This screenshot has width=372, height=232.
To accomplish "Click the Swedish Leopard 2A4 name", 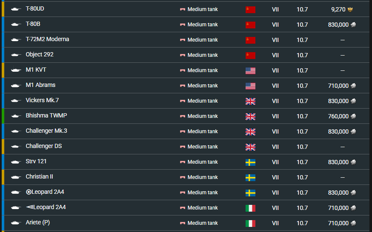I will (x=45, y=192).
